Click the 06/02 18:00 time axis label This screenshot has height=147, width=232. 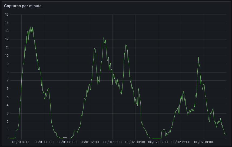click(203, 142)
